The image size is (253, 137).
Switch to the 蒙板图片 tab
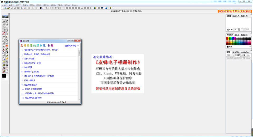236,52
